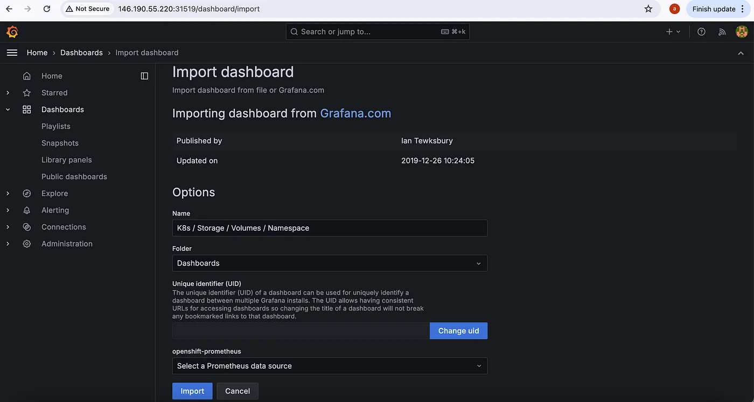Open the Snapshots menu item
Screen dimensions: 754x402
click(x=60, y=143)
